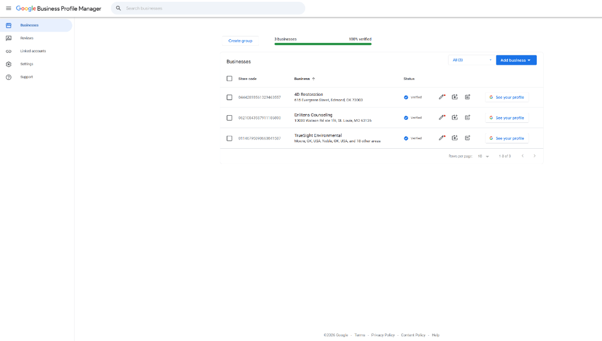
Task: Click the Google Business Profile Manager logo
Action: 58,8
